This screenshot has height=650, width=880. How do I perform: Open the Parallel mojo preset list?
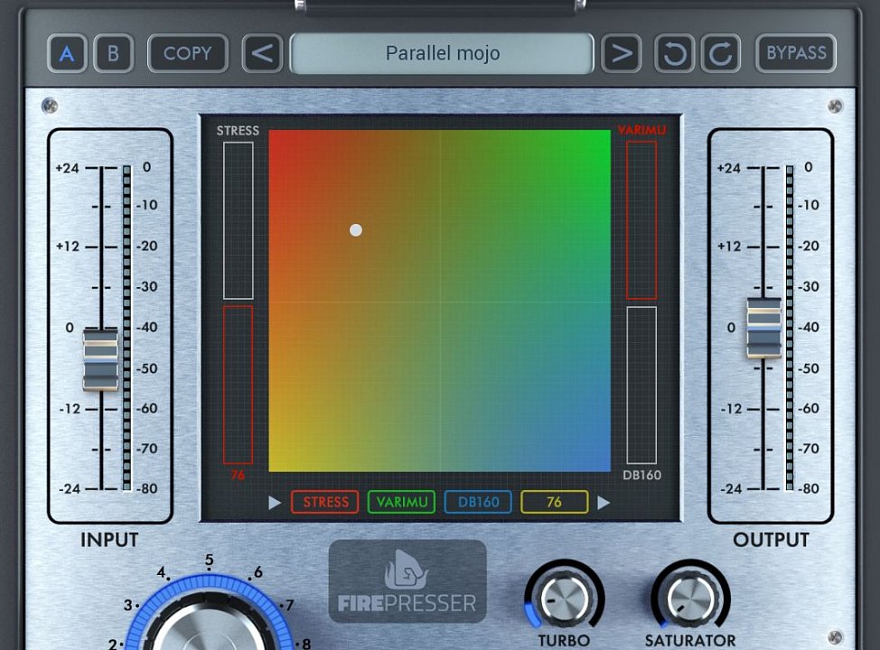click(x=442, y=53)
